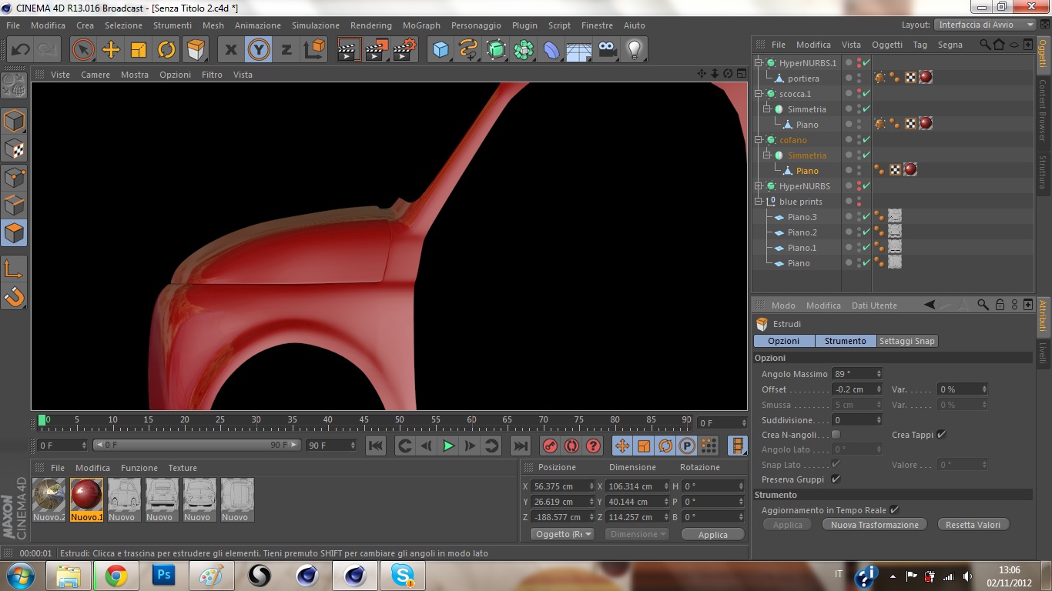This screenshot has height=591, width=1052.
Task: Open the Render Settings icon
Action: (x=404, y=50)
